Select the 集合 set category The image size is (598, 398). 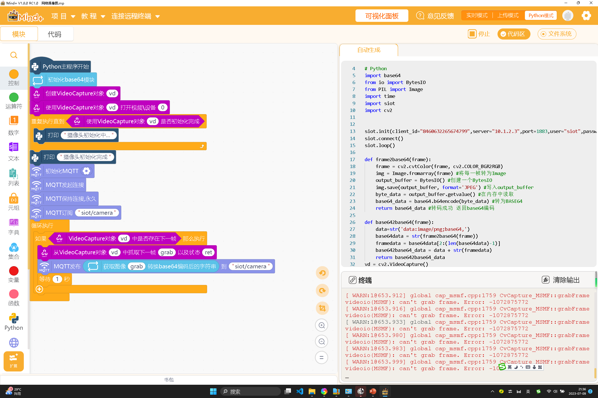[14, 251]
